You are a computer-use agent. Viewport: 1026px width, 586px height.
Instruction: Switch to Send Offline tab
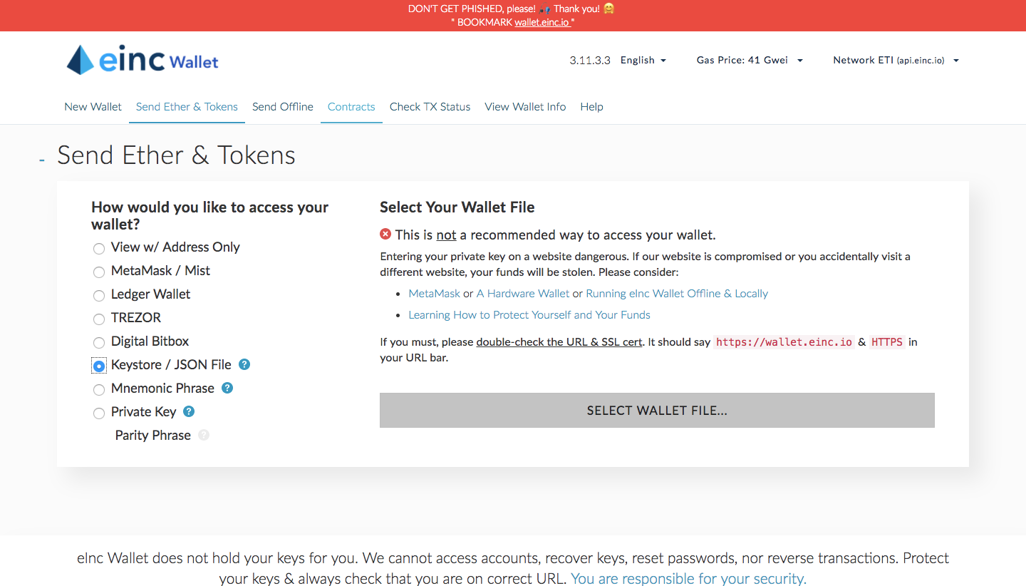(283, 107)
